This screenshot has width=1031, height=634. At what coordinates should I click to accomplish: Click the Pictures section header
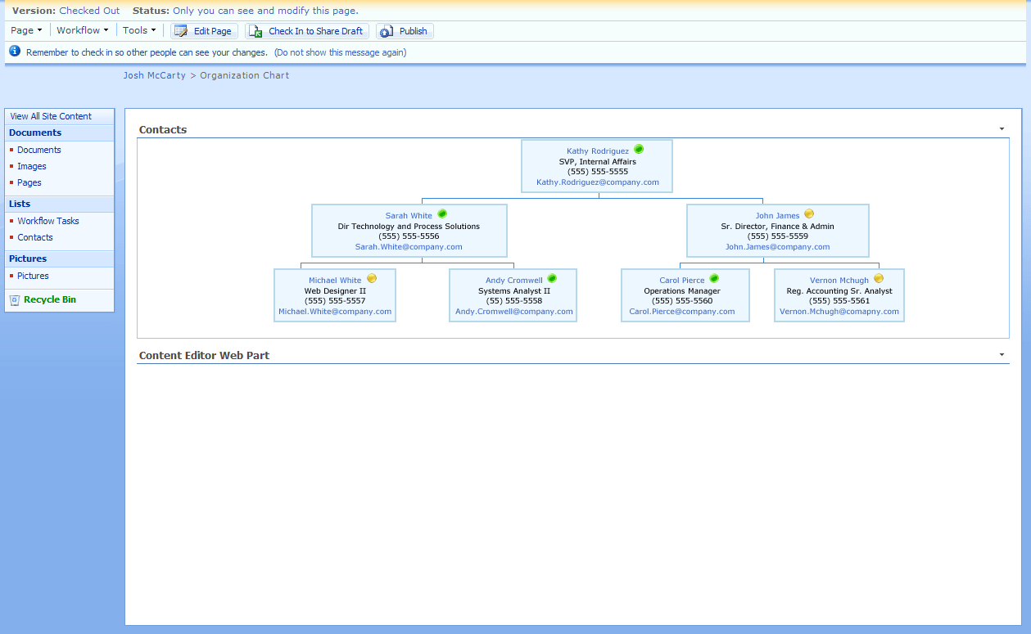tap(28, 259)
